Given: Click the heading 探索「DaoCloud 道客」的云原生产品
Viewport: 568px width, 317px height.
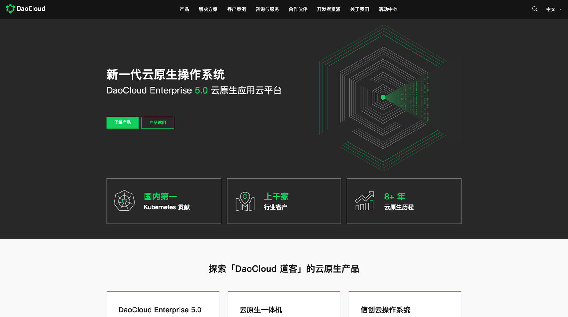Looking at the screenshot, I should [x=284, y=269].
